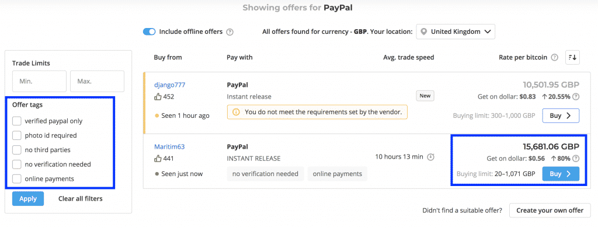Click Create your own offer button
The width and height of the screenshot is (598, 228).
(x=550, y=211)
